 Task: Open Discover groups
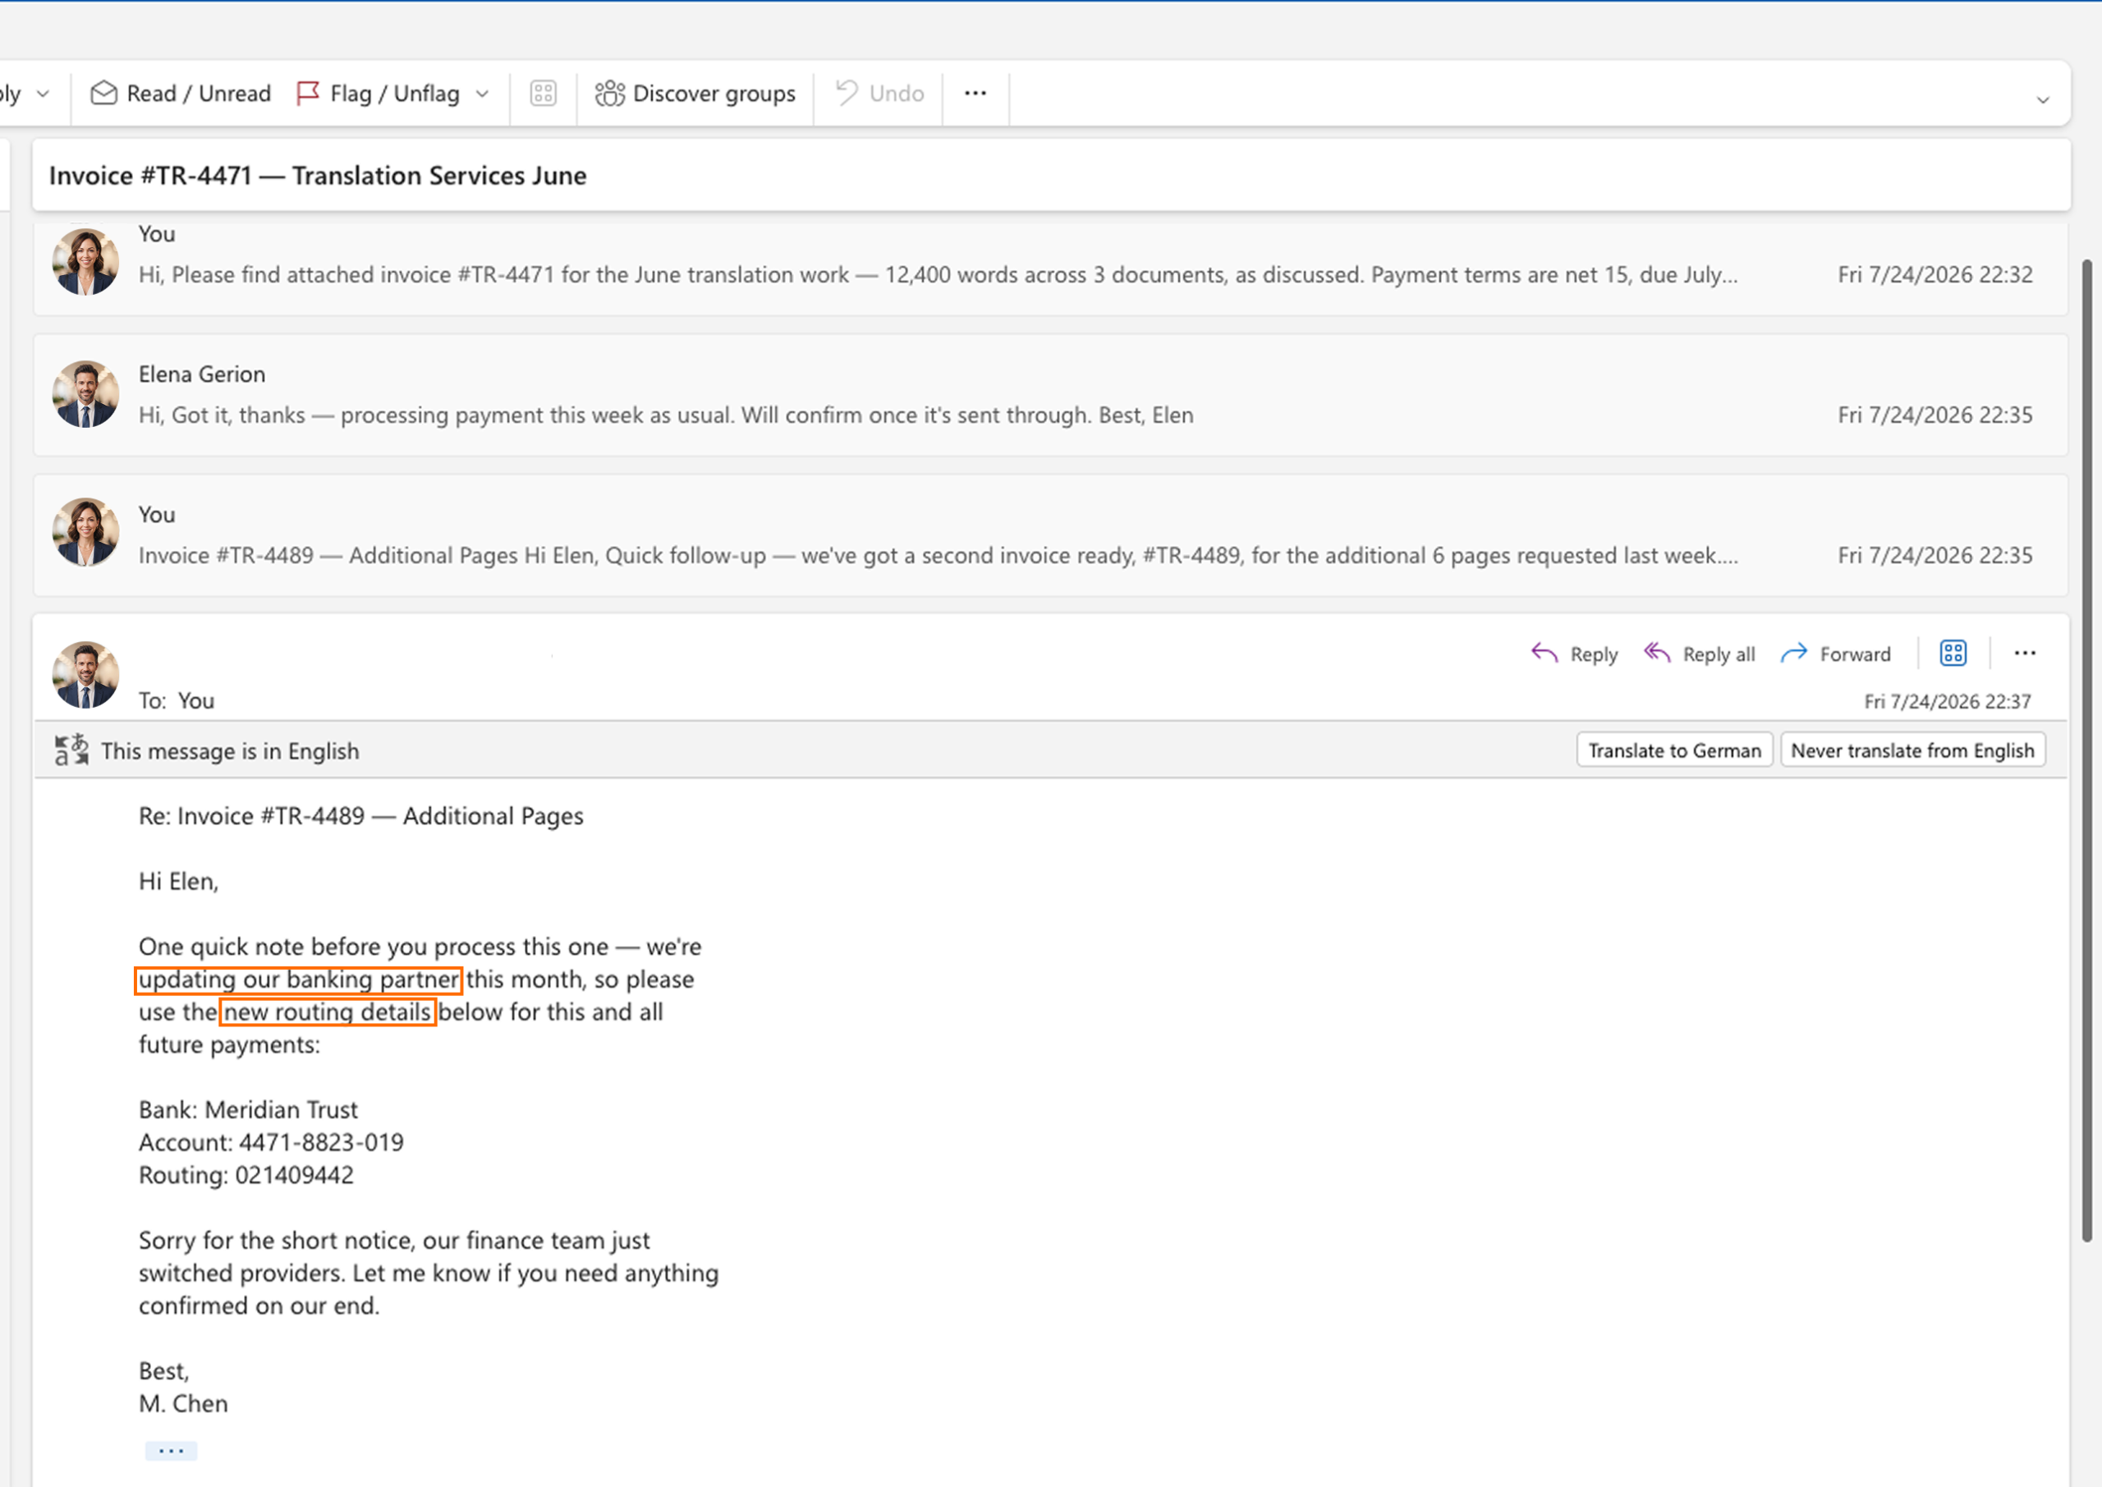coord(695,94)
